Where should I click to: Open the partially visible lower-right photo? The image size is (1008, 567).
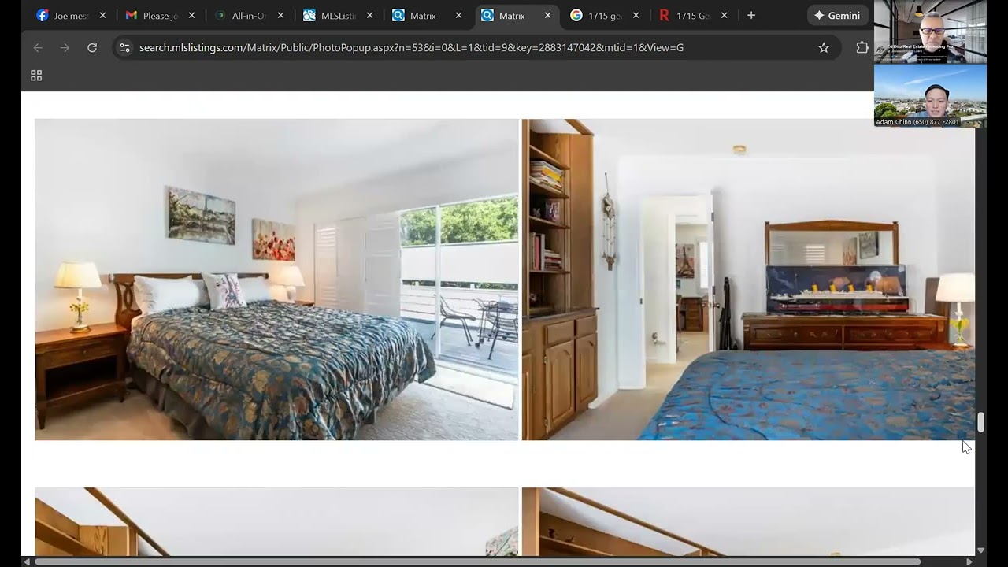pyautogui.click(x=748, y=521)
